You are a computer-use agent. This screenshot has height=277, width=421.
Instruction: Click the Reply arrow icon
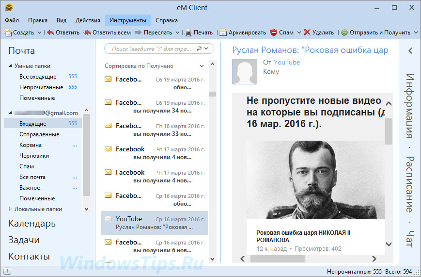50,33
